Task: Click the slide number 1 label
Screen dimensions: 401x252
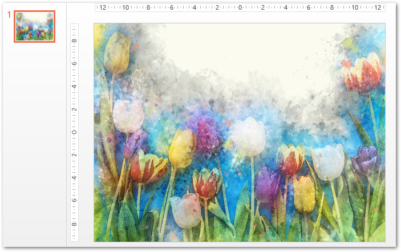Action: 9,14
